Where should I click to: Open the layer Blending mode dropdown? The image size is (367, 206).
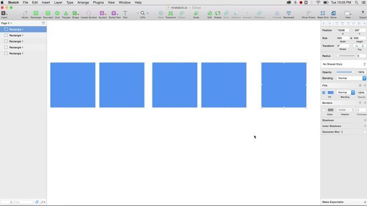tap(351, 78)
